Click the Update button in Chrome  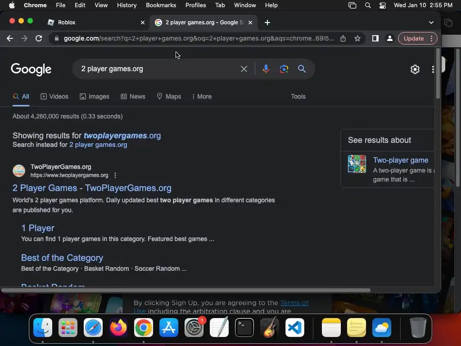[x=413, y=38]
